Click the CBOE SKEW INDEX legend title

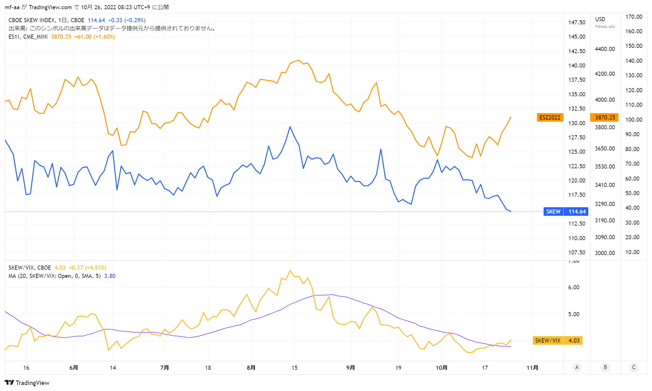pyautogui.click(x=32, y=20)
